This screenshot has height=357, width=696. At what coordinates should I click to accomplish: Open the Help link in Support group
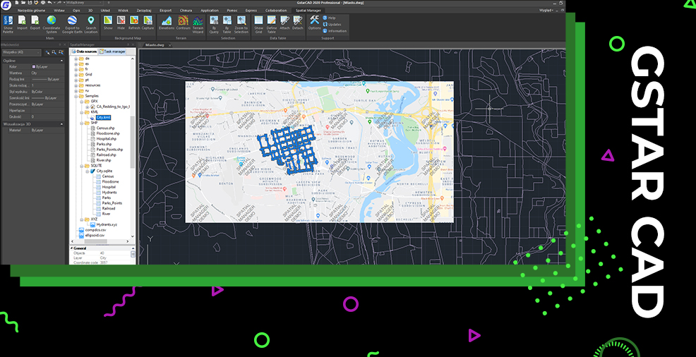point(328,18)
